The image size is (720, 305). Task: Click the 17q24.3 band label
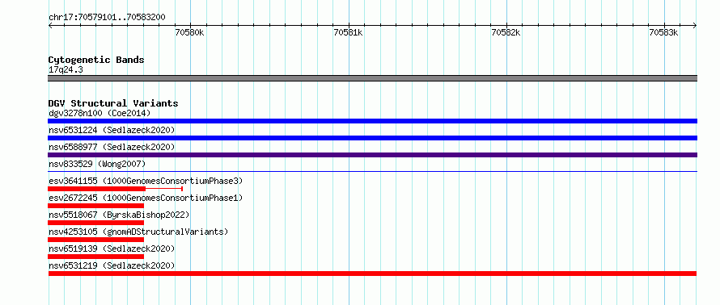pos(66,70)
